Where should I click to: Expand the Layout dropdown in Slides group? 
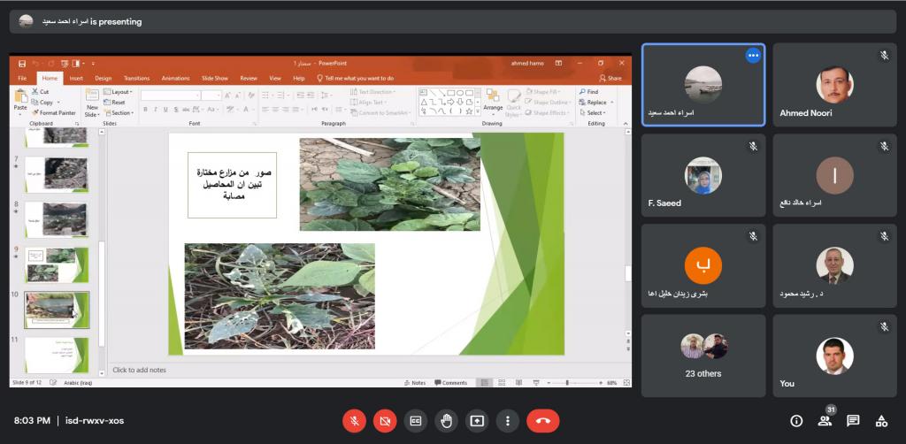[x=119, y=92]
